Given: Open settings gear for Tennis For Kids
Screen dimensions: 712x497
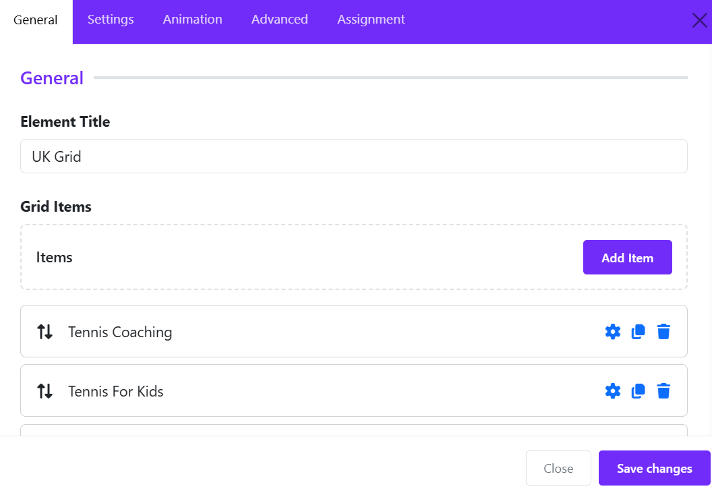Looking at the screenshot, I should (x=613, y=391).
